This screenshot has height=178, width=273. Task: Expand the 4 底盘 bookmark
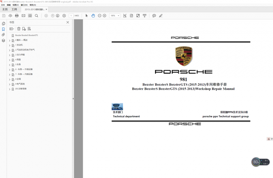click(x=10, y=60)
